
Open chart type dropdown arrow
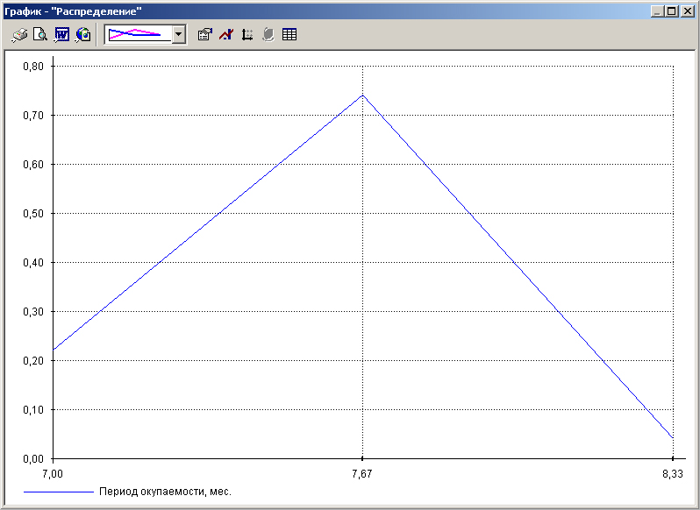(x=179, y=34)
